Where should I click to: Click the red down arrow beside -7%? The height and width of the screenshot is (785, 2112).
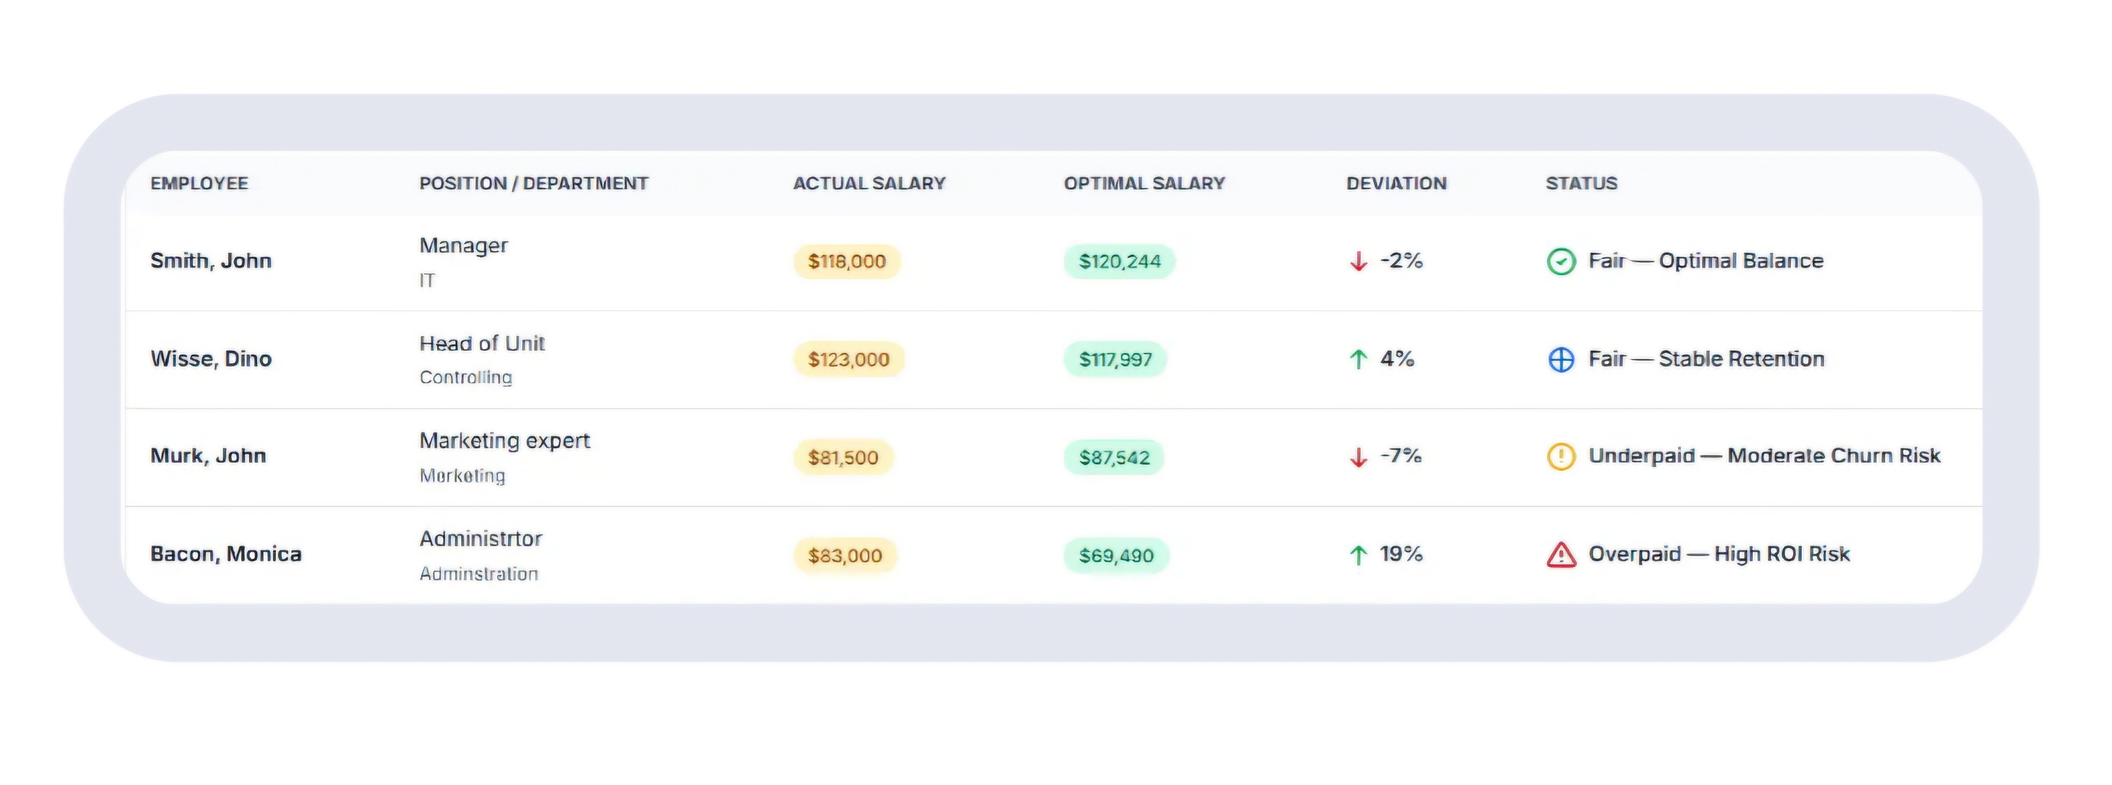click(x=1357, y=456)
